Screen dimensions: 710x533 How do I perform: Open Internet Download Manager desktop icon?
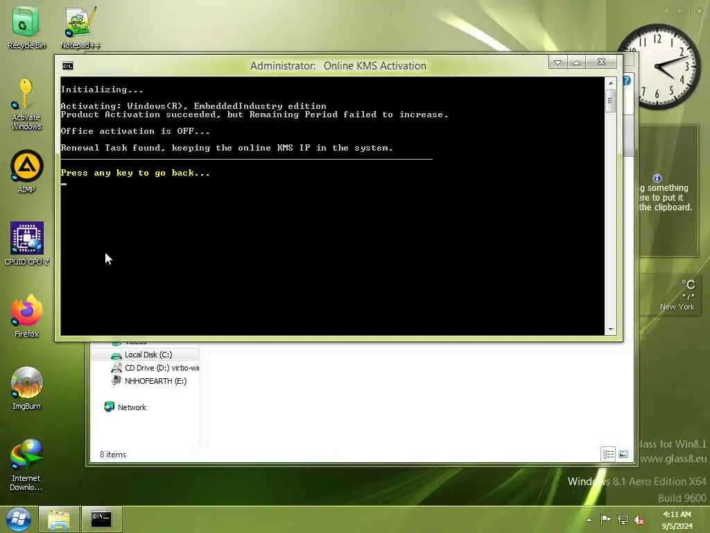pos(26,464)
